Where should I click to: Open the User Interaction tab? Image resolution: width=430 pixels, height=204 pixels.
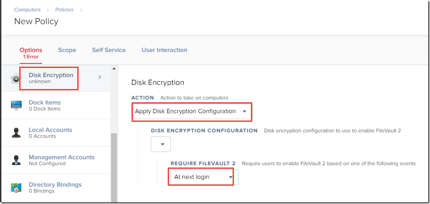pyautogui.click(x=164, y=50)
